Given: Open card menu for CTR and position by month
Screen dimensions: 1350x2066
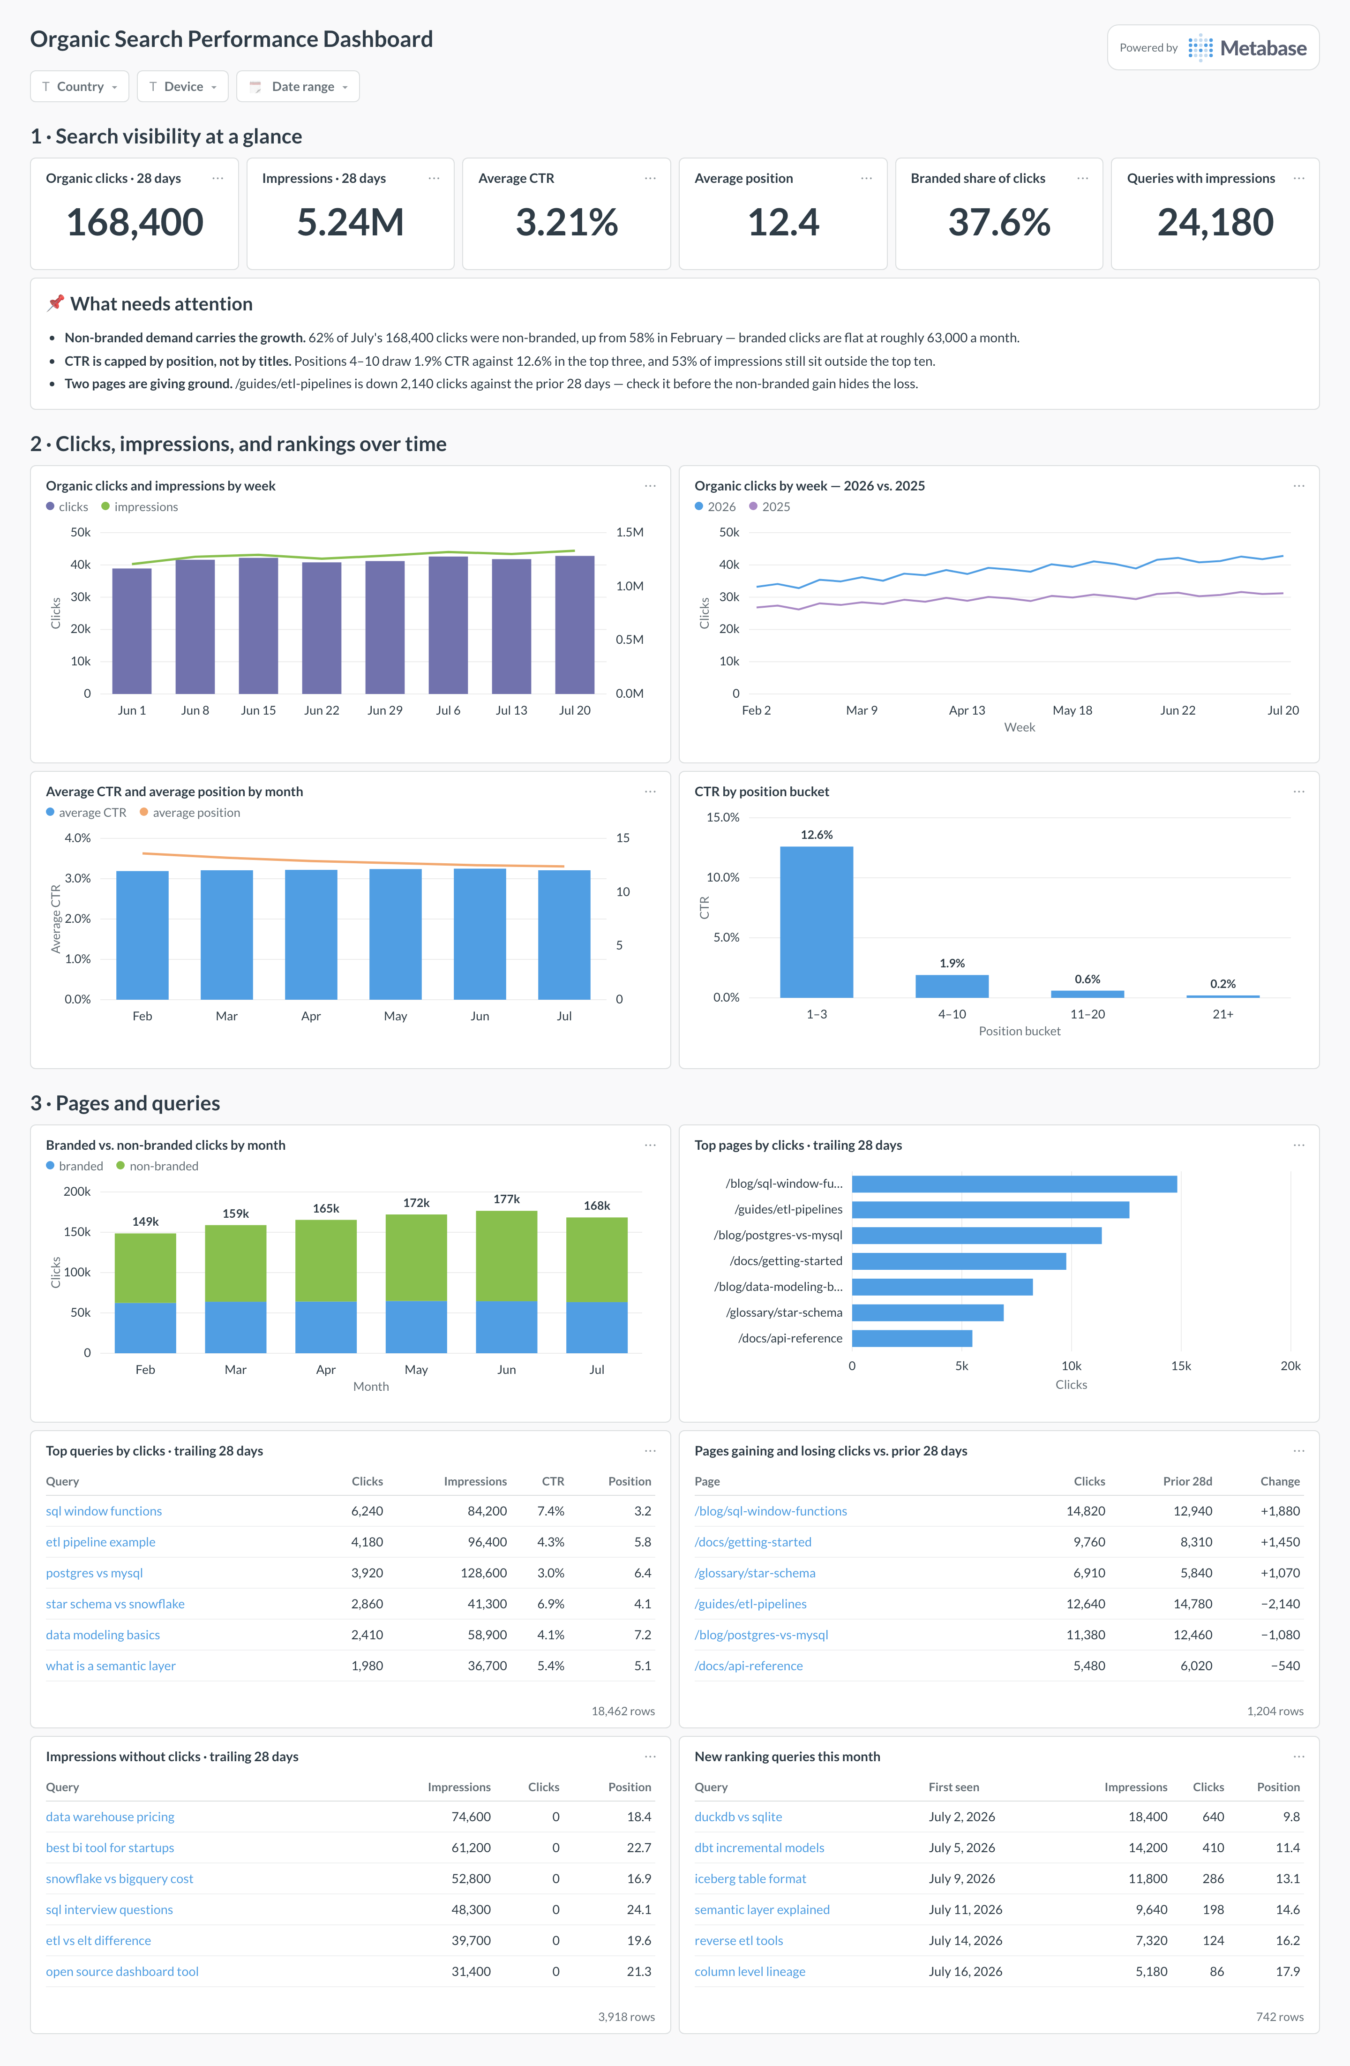Looking at the screenshot, I should click(650, 792).
